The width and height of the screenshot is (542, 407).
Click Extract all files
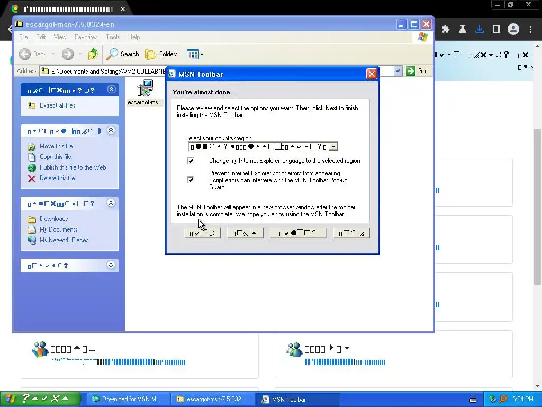(x=57, y=105)
